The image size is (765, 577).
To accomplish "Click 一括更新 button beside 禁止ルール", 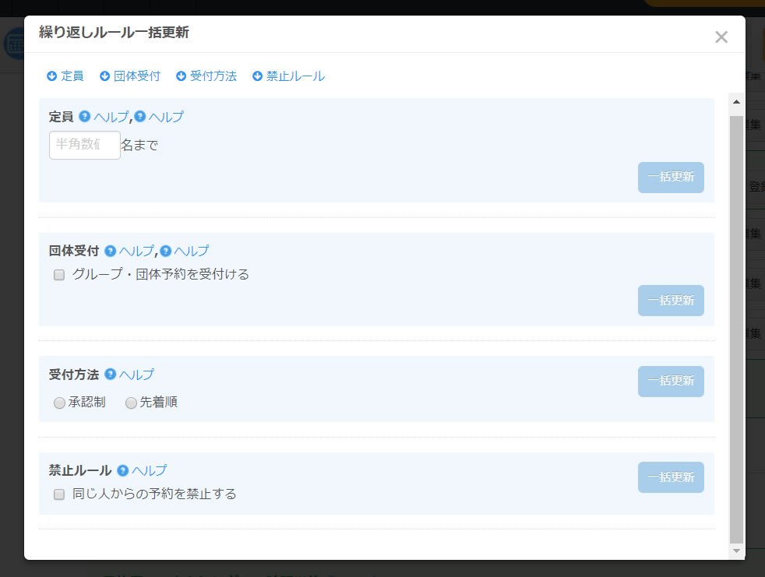I will 671,477.
